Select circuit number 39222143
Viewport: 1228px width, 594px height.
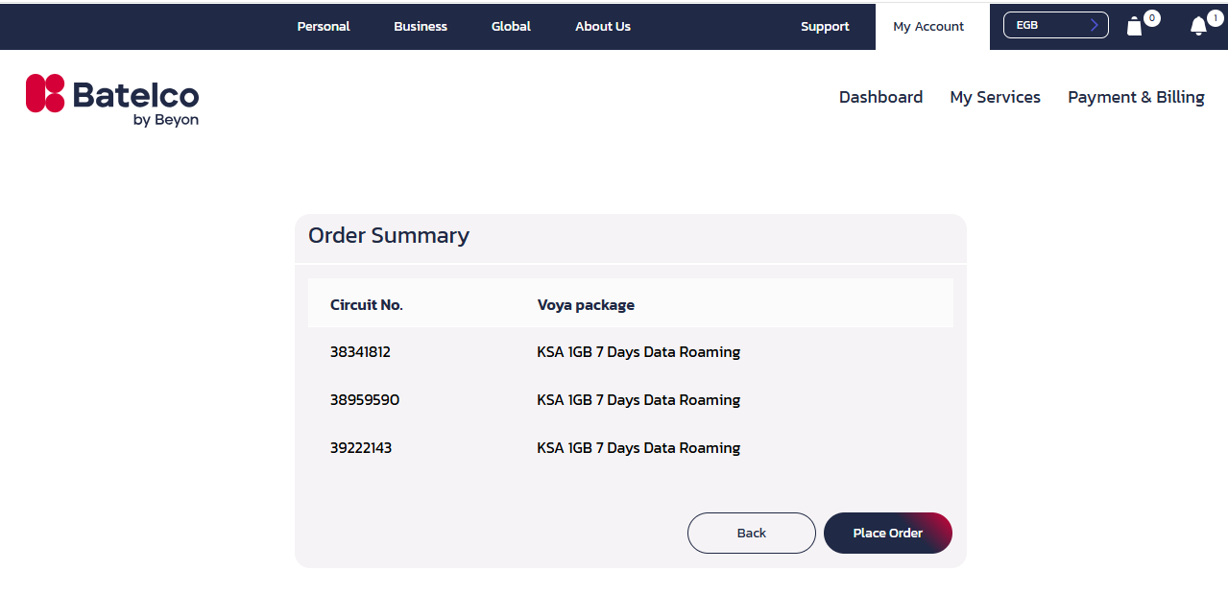[x=361, y=448]
